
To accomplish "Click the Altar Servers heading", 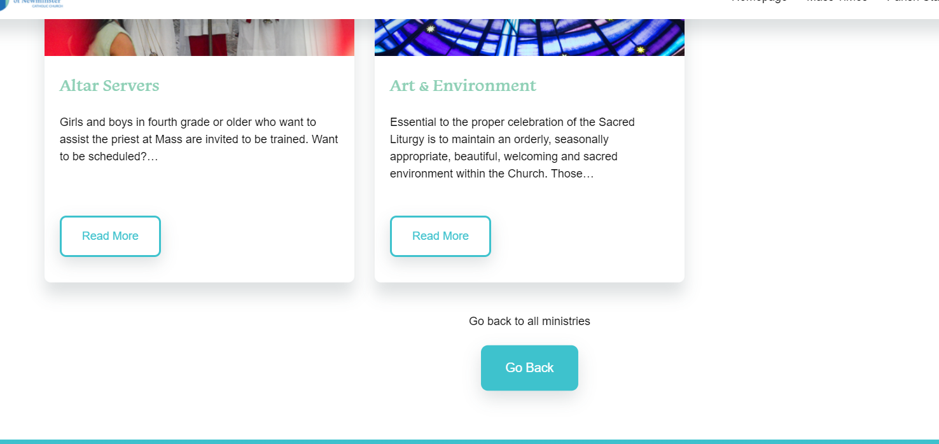I will tap(109, 86).
